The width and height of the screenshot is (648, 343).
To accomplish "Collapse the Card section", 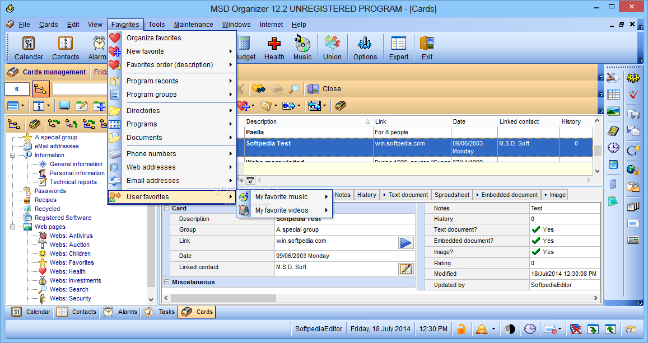I will pyautogui.click(x=167, y=209).
